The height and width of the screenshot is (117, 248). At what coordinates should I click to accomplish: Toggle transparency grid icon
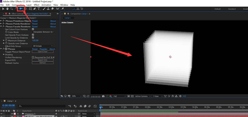point(132,96)
